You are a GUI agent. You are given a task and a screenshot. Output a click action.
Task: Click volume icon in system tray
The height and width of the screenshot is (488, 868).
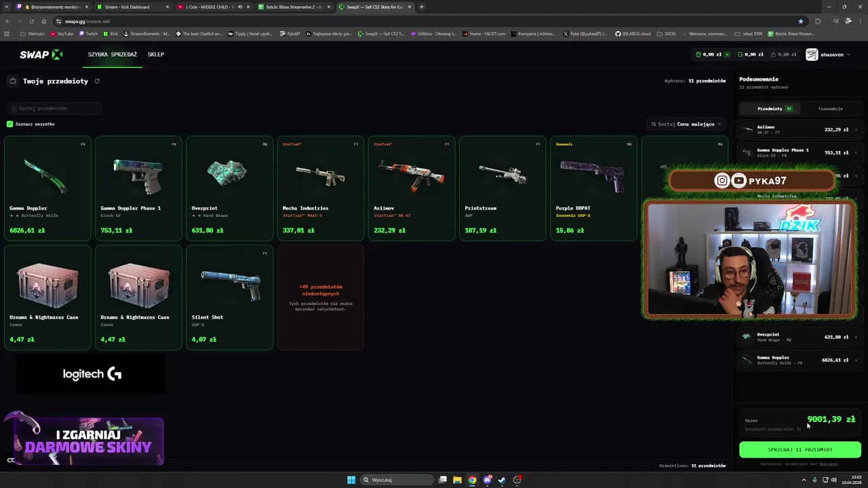pyautogui.click(x=833, y=480)
